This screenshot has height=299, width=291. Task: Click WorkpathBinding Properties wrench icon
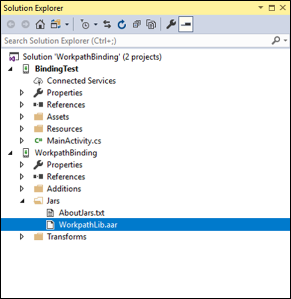(x=38, y=165)
